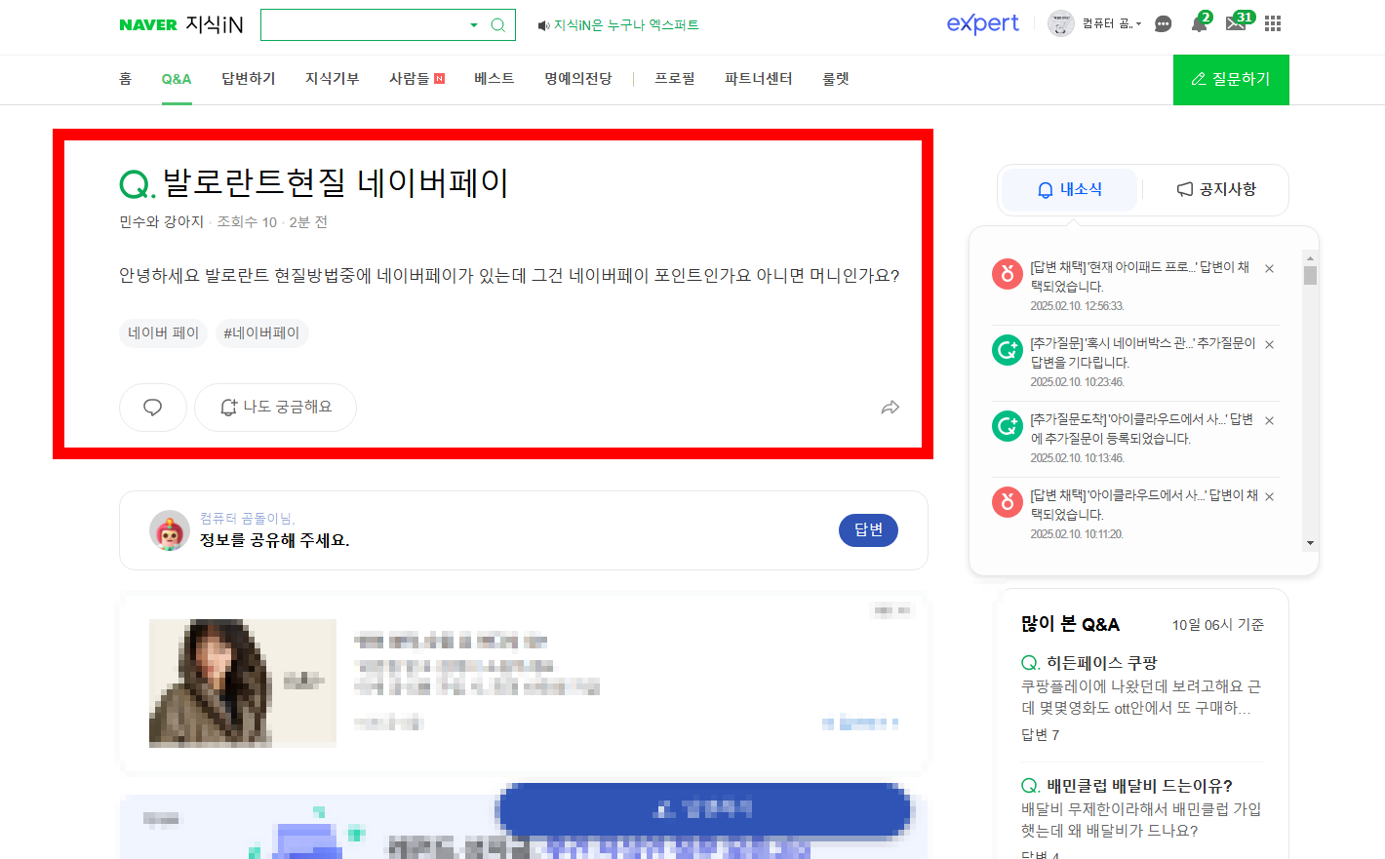Click the green icon of the 10:23:46 notification

point(1008,350)
